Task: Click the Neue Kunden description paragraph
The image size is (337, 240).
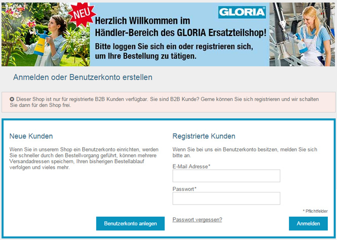Action: 84,158
